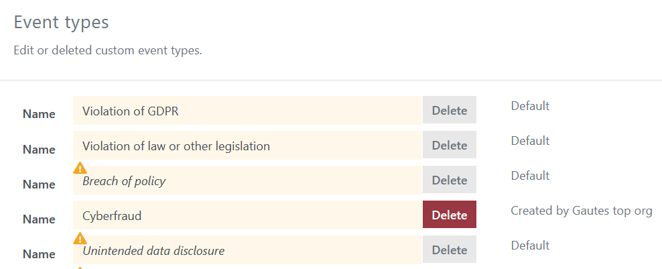This screenshot has width=662, height=269.
Task: Click the red Delete button for Cyberfraud
Action: 449,215
